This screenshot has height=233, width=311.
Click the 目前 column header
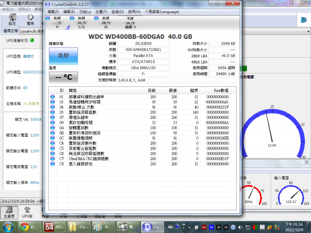point(147,91)
